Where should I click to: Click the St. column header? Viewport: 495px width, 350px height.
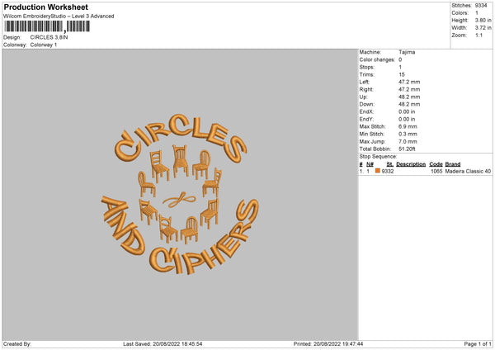[389, 164]
